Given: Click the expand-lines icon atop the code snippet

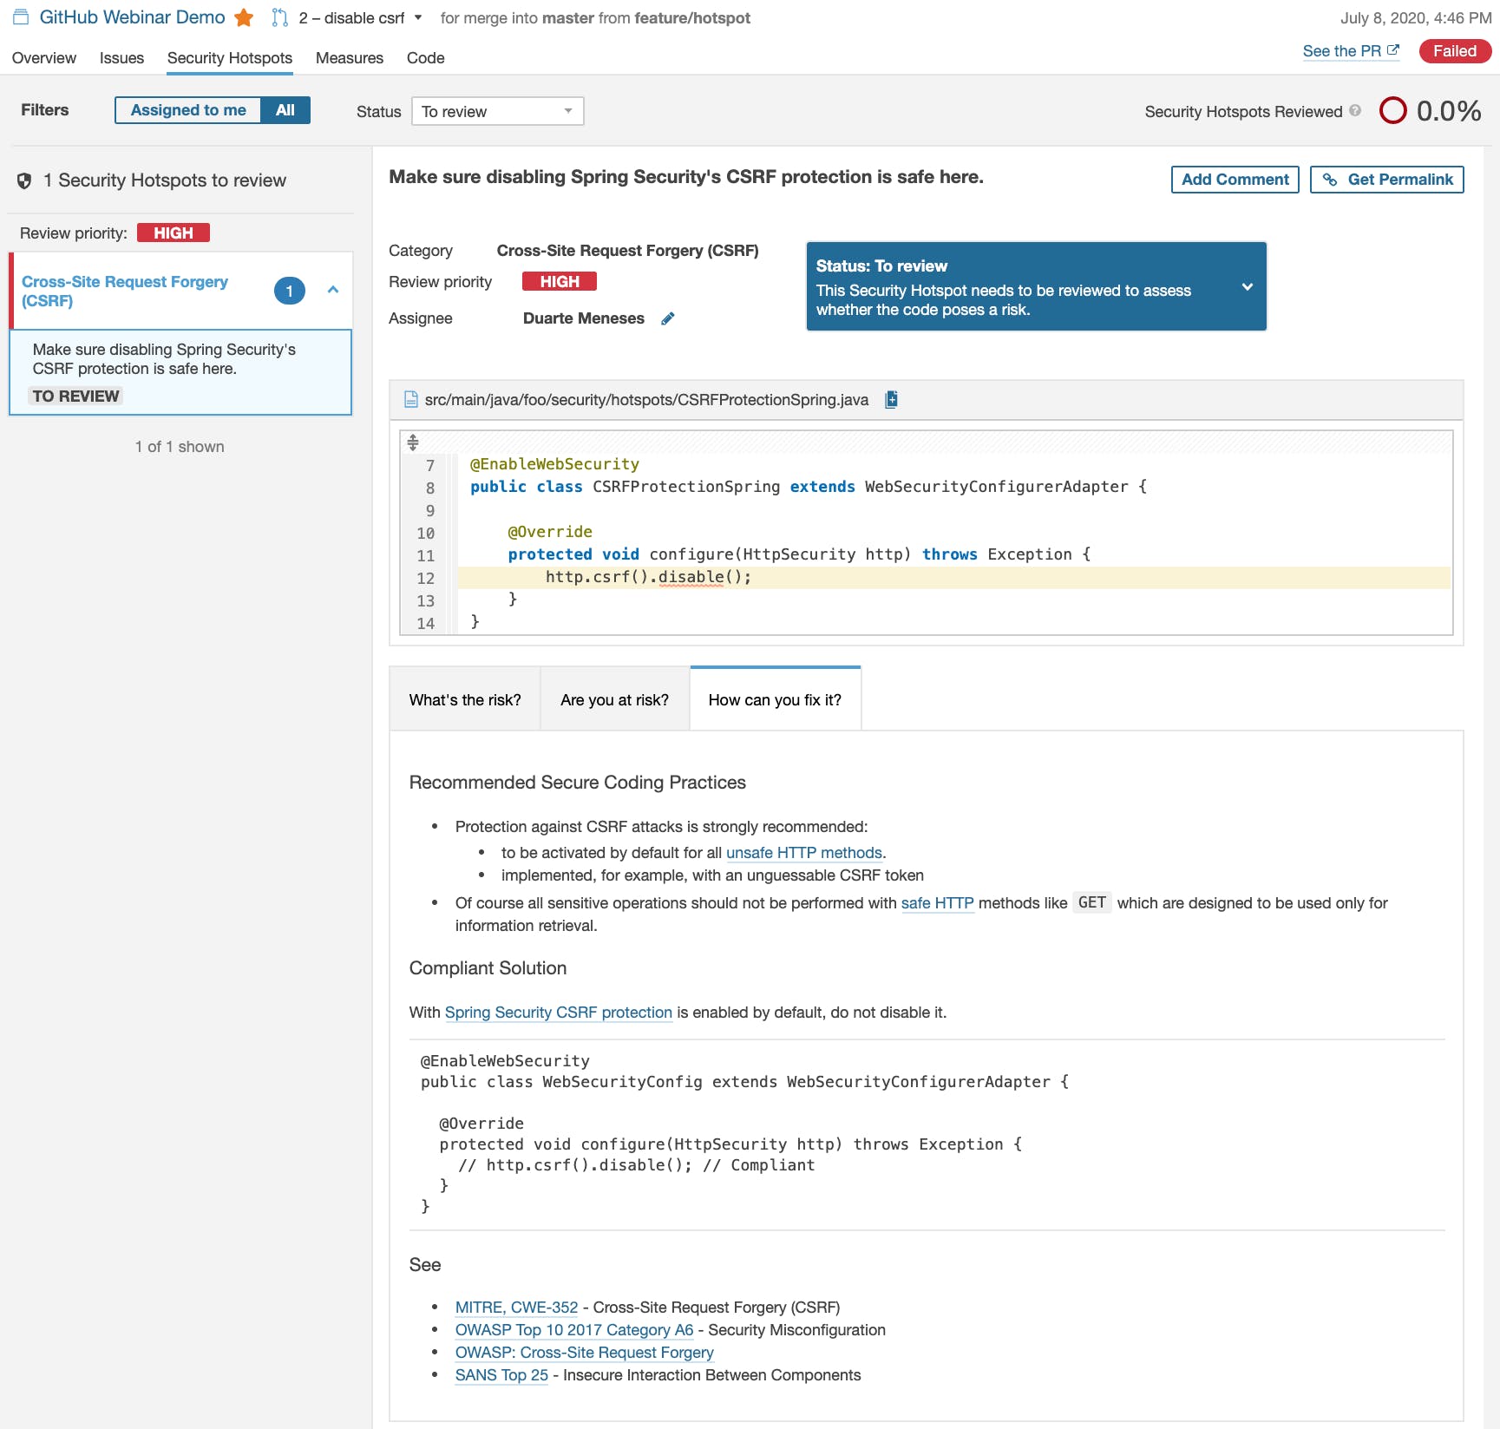Looking at the screenshot, I should (412, 442).
